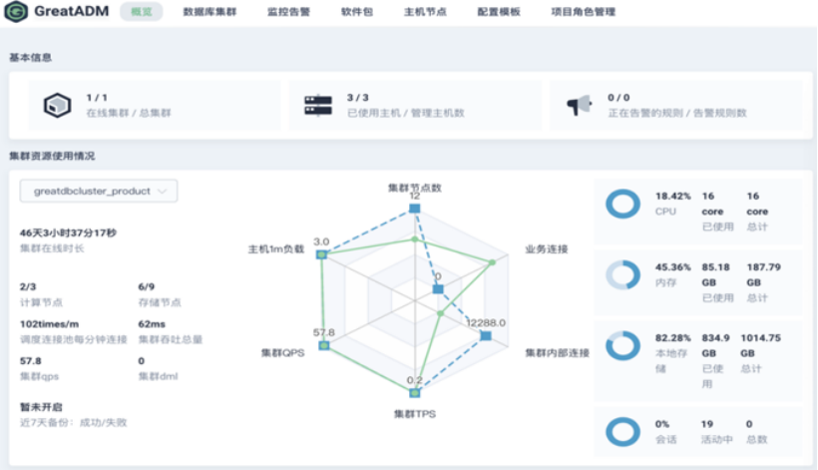Screen dimensions: 818x470
Task: Switch to the 概览 tab
Action: [x=142, y=12]
